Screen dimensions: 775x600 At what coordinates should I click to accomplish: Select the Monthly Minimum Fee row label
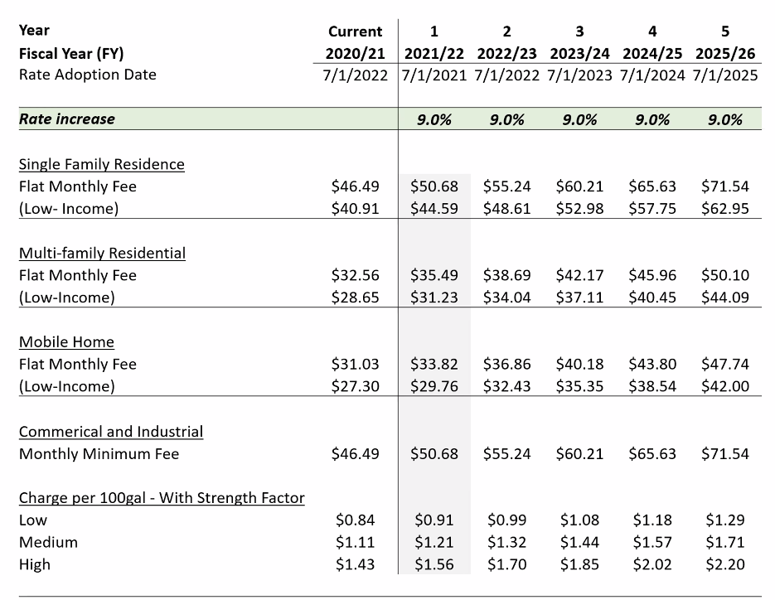click(99, 453)
